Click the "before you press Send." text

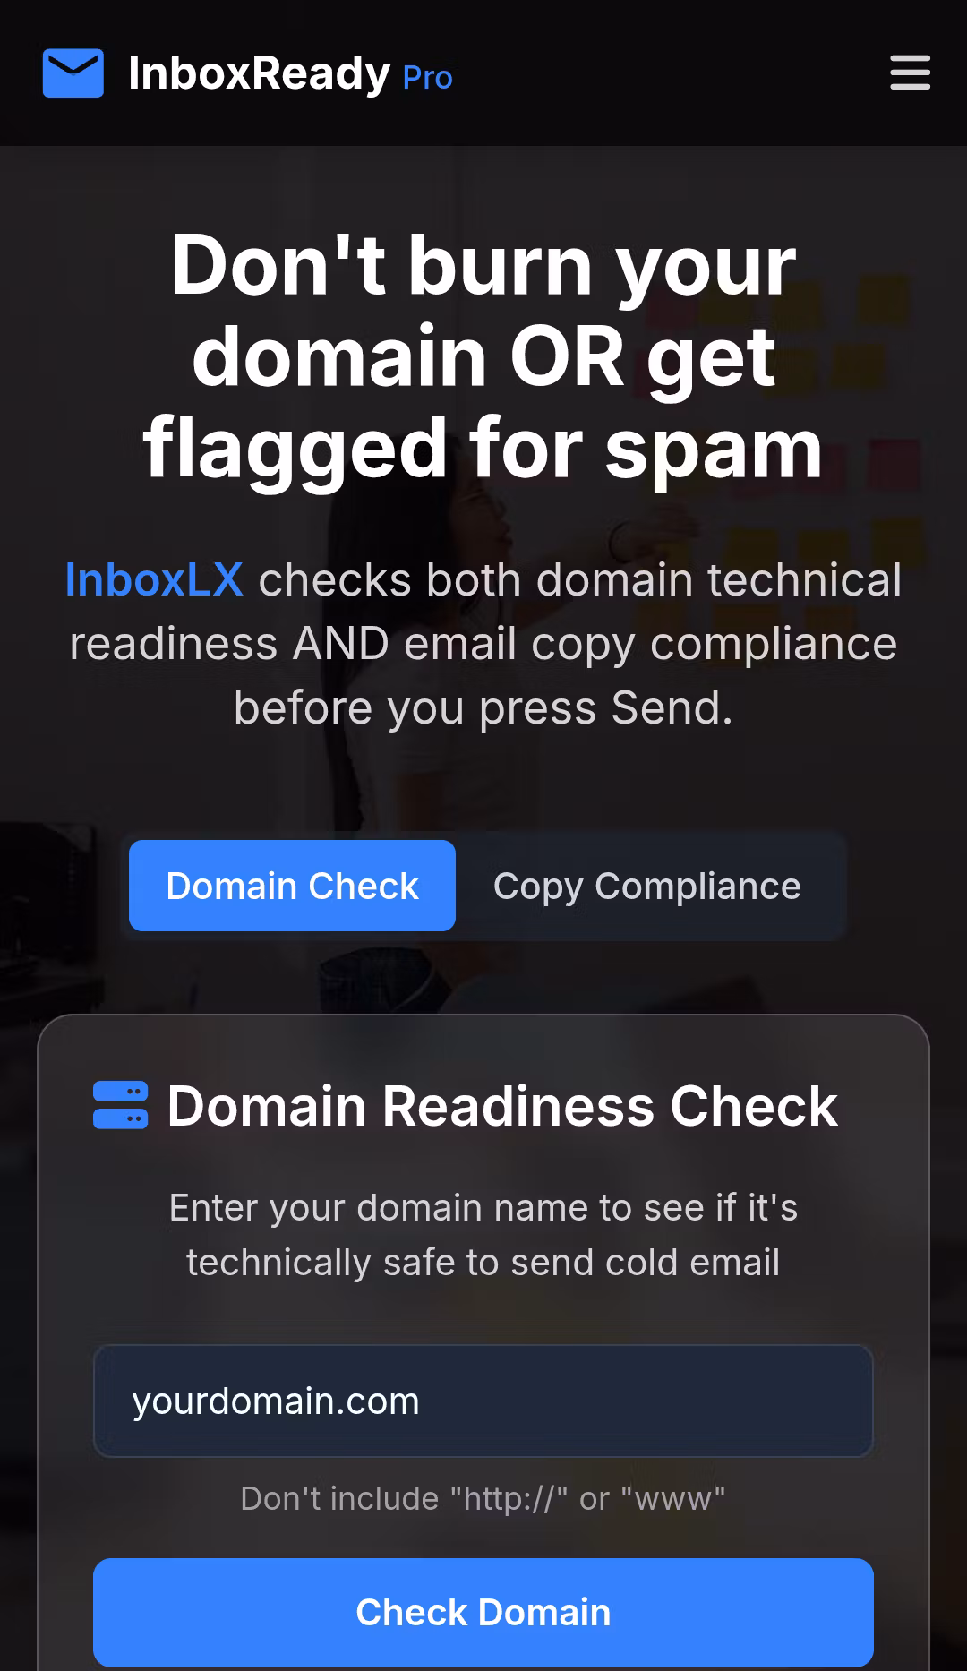tap(483, 708)
